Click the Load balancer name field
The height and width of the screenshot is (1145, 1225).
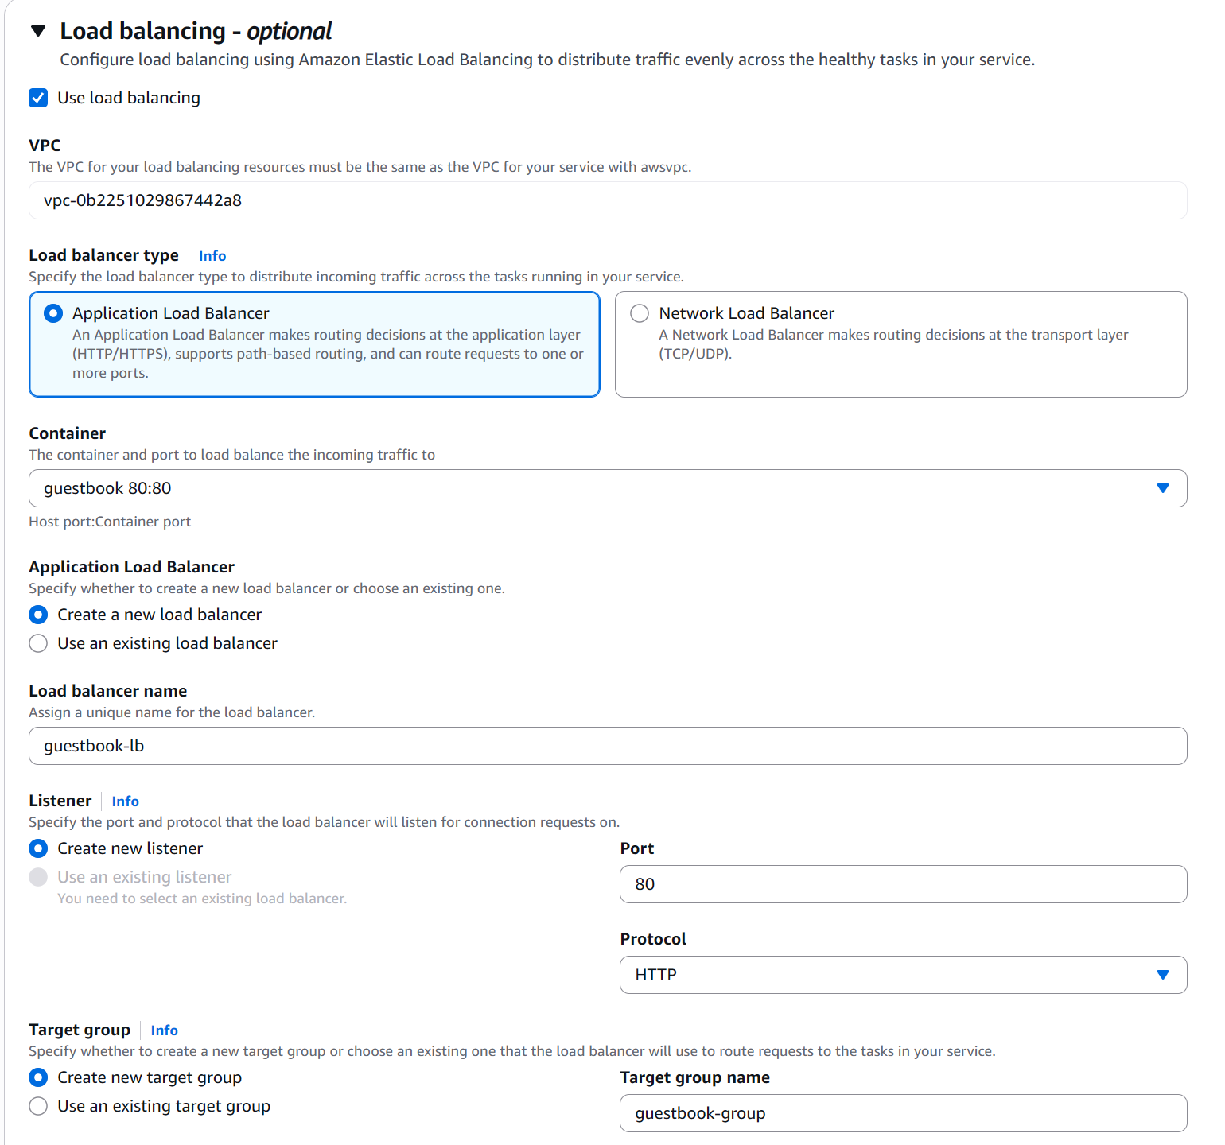coord(607,746)
